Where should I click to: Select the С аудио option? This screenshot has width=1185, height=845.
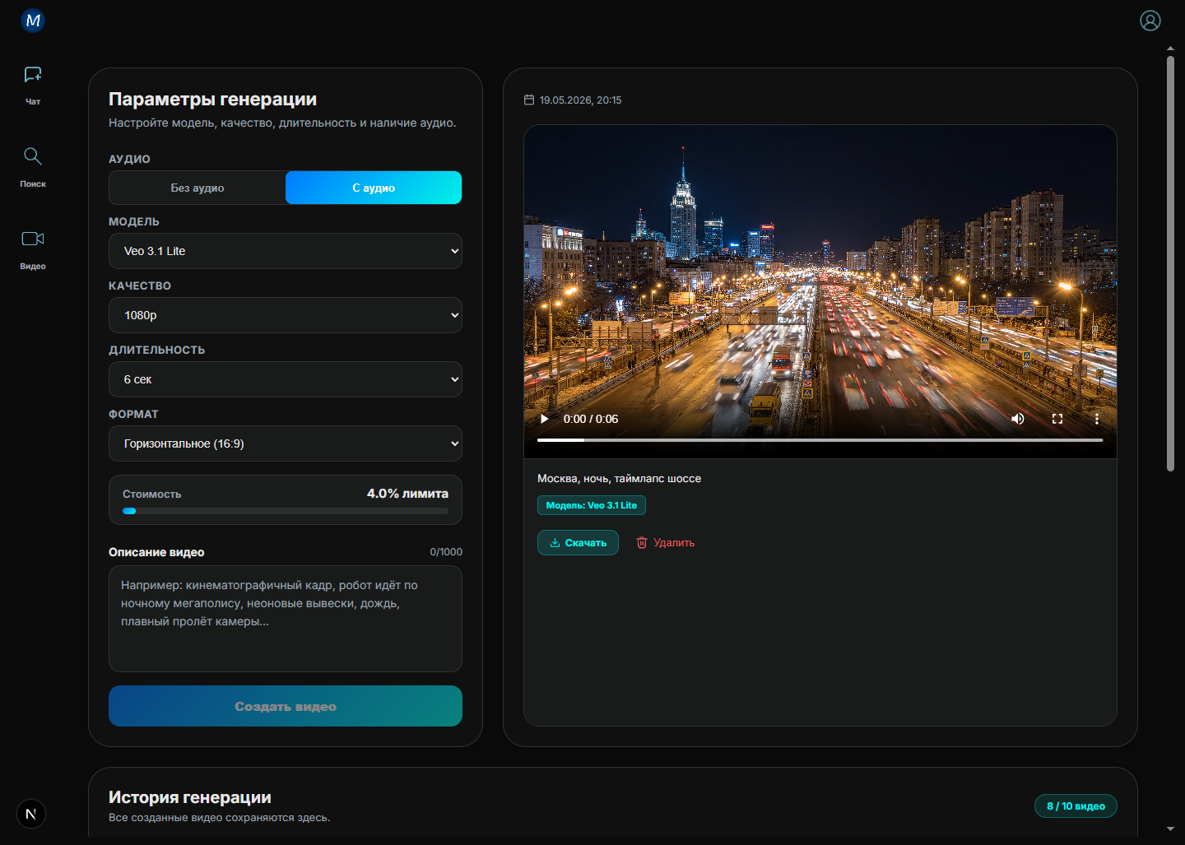tap(374, 188)
